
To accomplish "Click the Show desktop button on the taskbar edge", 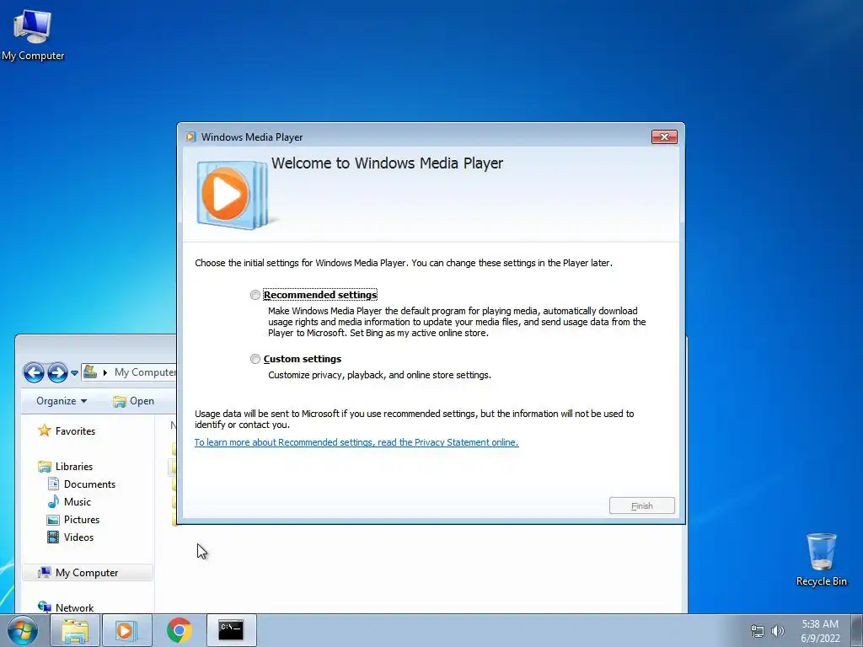I will [x=858, y=630].
